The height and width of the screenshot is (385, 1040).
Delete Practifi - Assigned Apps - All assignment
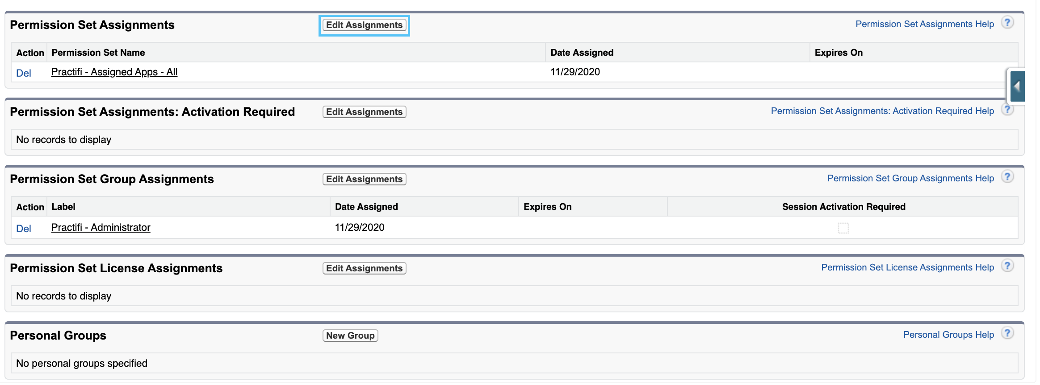click(24, 73)
